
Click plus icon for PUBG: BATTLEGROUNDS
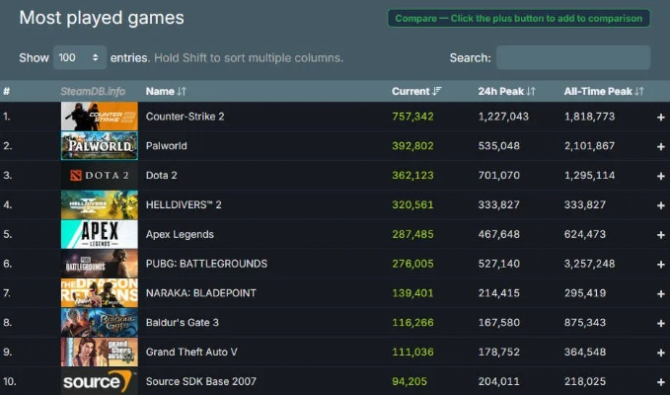(661, 265)
